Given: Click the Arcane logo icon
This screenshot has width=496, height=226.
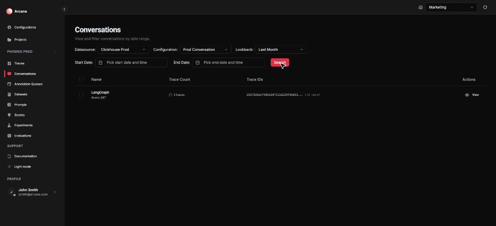Looking at the screenshot, I should (x=9, y=12).
